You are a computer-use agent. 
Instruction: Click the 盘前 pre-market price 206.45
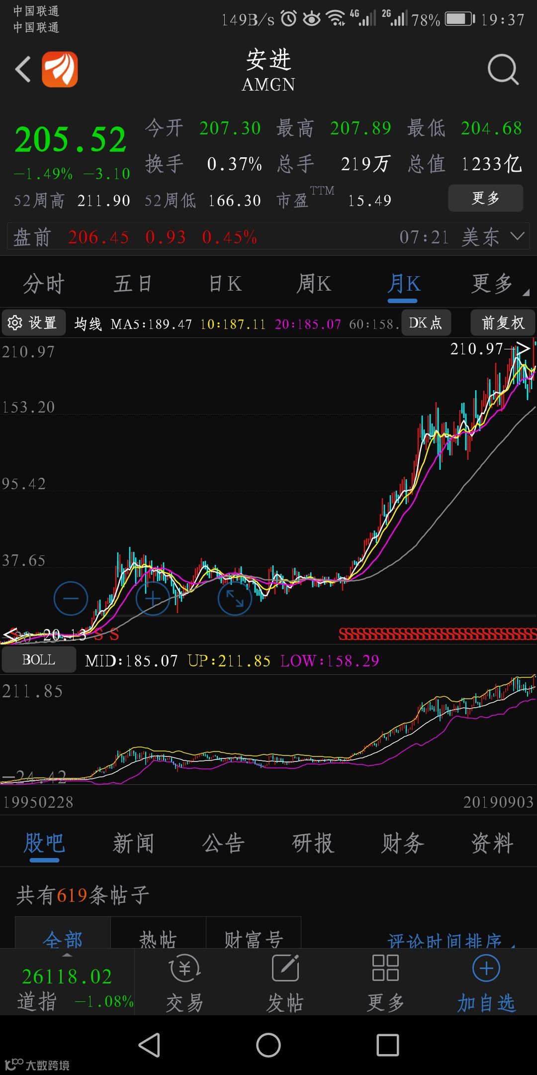(x=98, y=237)
